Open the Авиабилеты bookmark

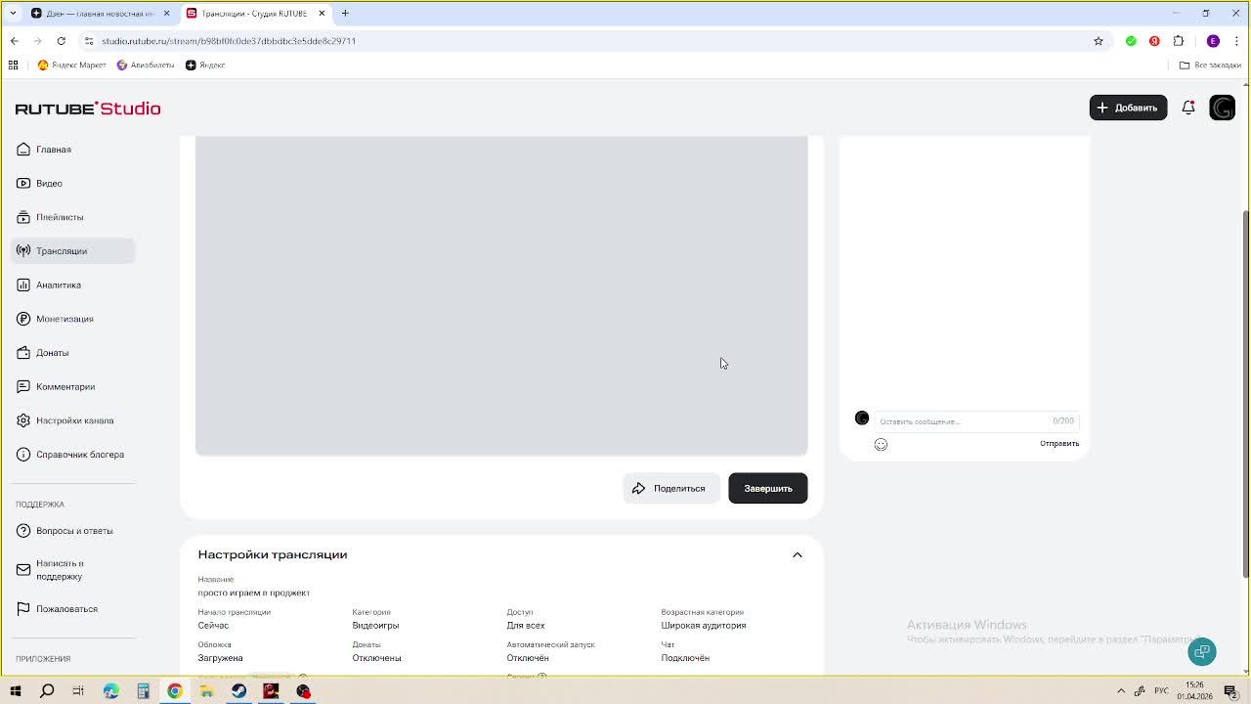click(x=145, y=65)
